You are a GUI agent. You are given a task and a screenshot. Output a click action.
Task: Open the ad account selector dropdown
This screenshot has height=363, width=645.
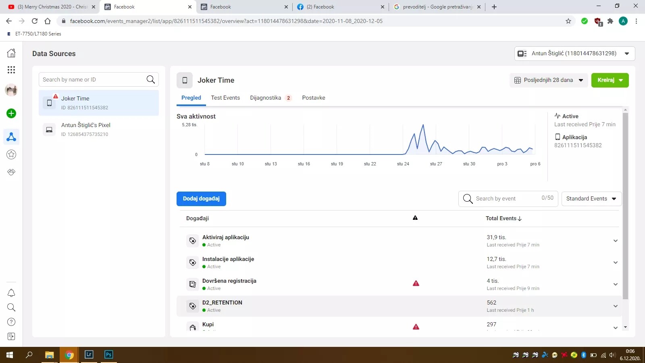tap(574, 54)
